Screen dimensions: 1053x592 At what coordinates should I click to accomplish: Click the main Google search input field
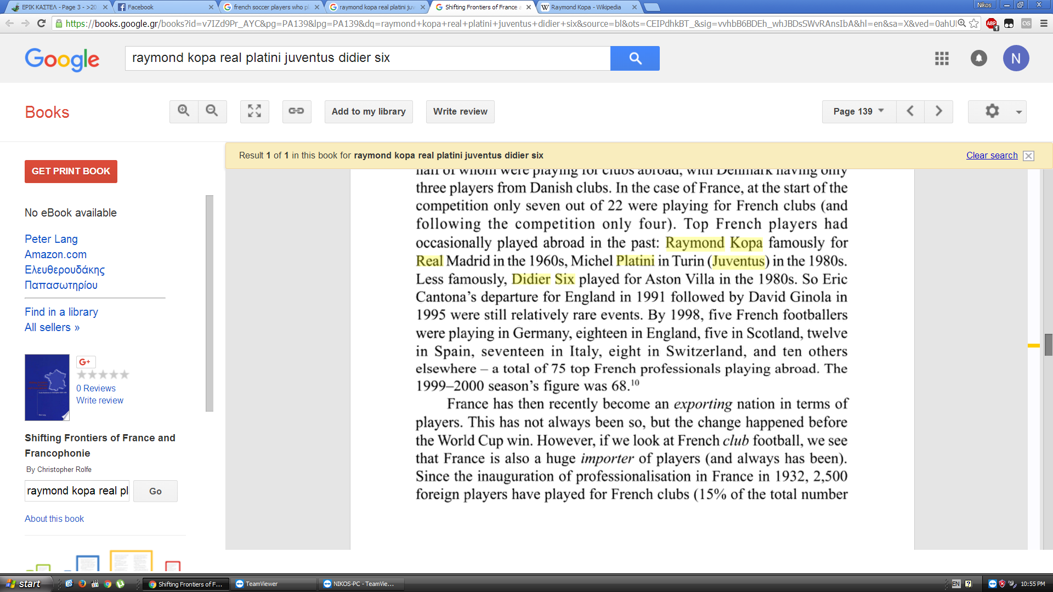click(367, 58)
